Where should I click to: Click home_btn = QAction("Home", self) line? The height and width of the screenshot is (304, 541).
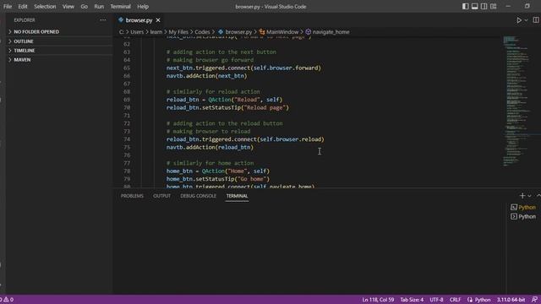218,171
